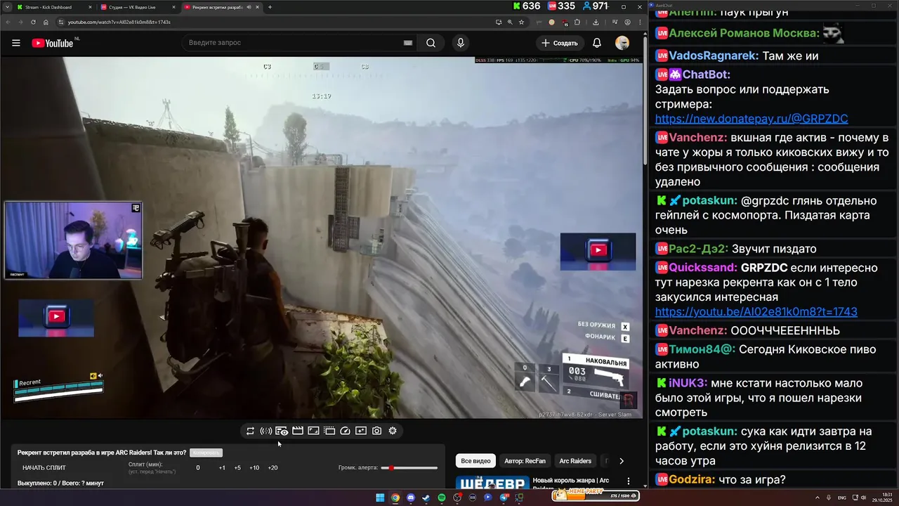
Task: Click the window-with-eye icon in player toolbar
Action: coord(282,431)
